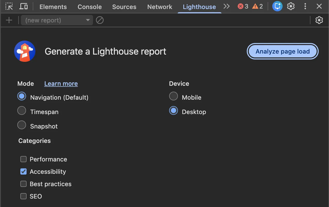Click the Lighthouse logo
This screenshot has height=207, width=329.
(x=25, y=51)
